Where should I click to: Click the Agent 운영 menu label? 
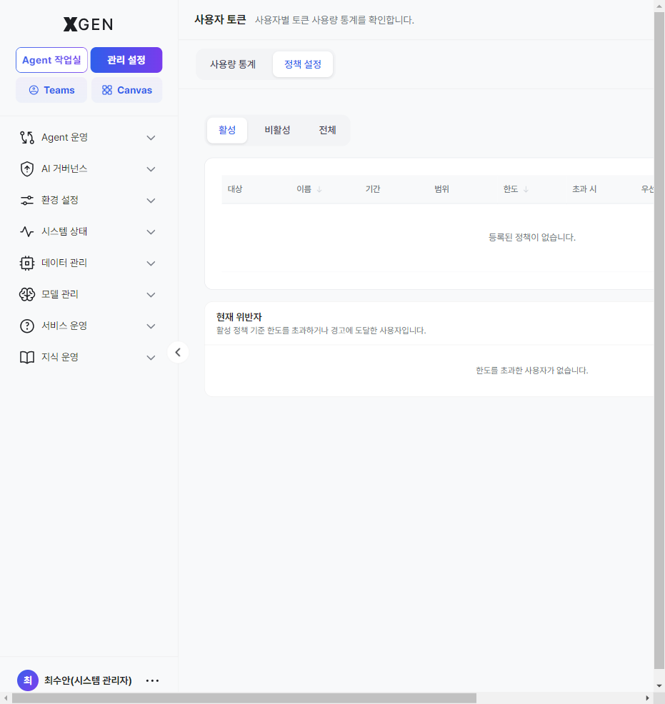(x=65, y=137)
